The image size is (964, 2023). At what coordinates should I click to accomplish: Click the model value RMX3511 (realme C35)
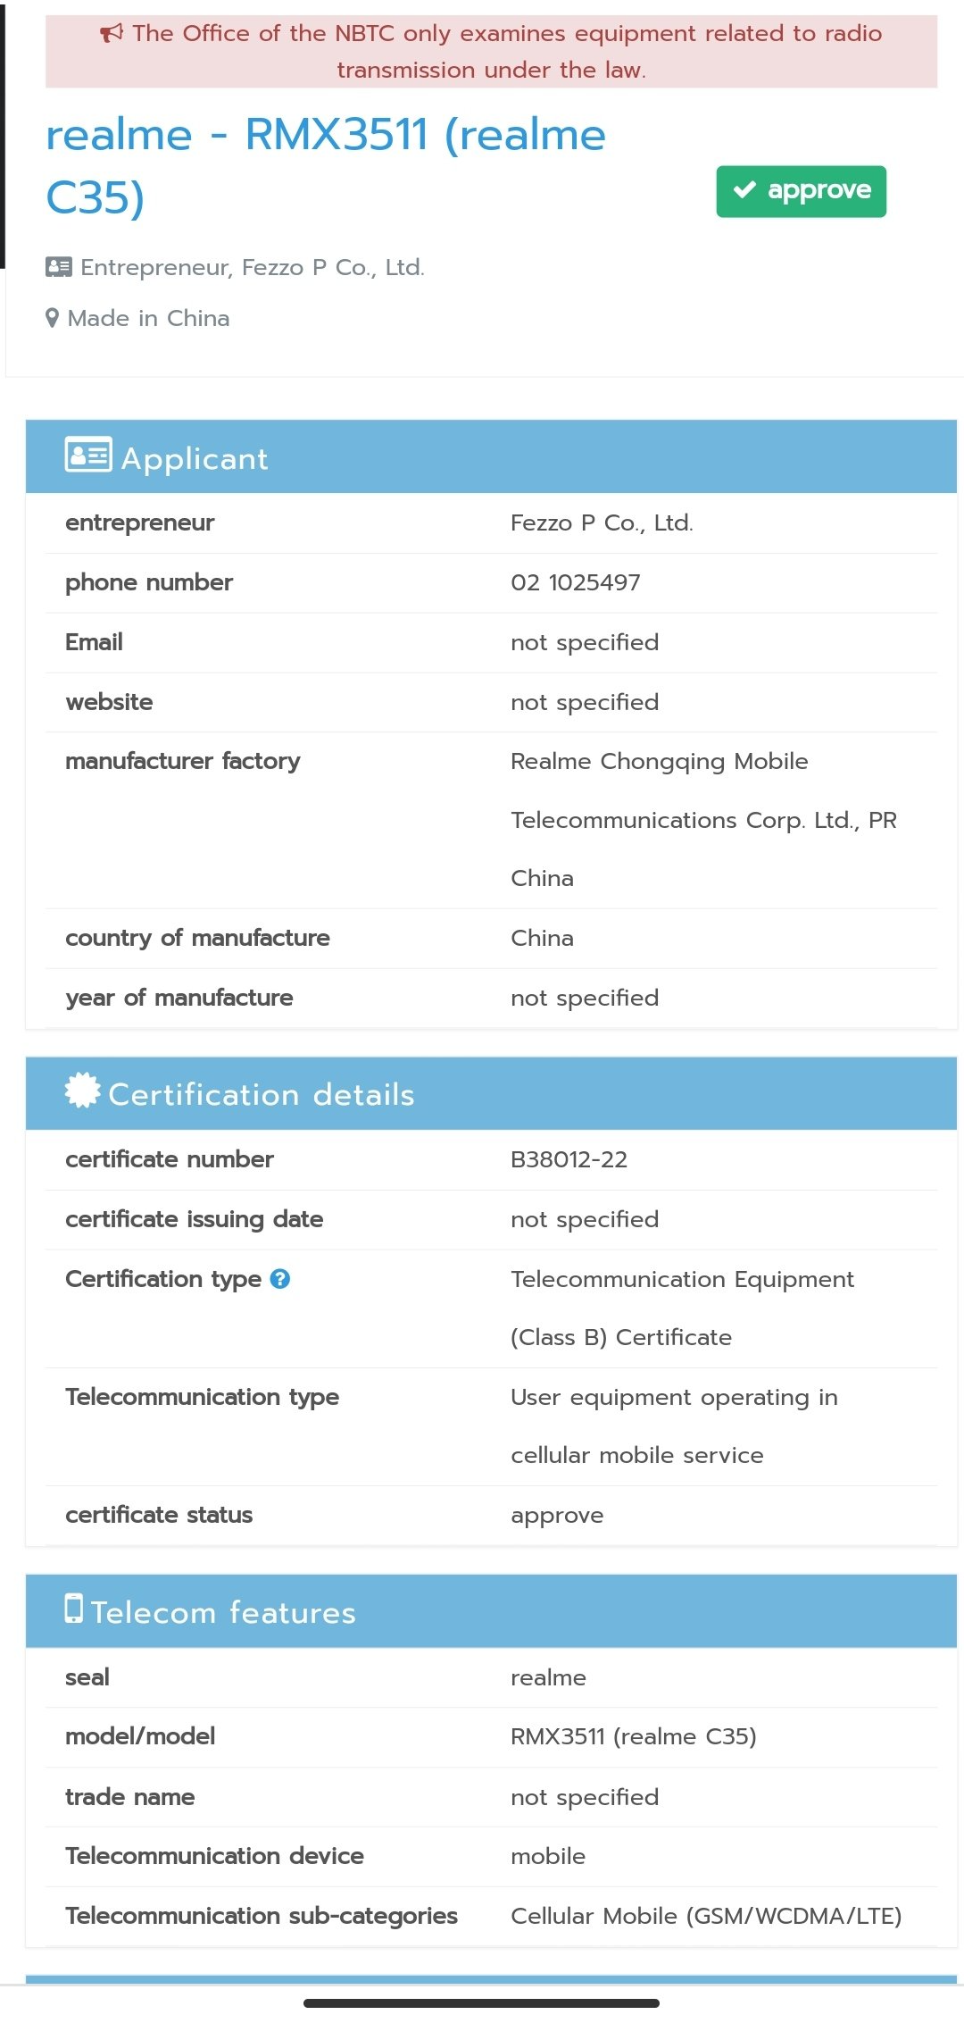pos(634,1736)
